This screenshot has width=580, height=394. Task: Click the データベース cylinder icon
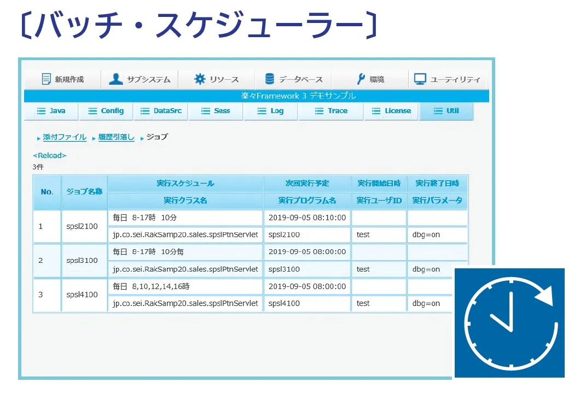click(x=269, y=79)
